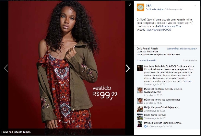The height and width of the screenshot is (136, 201).
Task: Open the 6 comentários count link
Action: click(190, 61)
